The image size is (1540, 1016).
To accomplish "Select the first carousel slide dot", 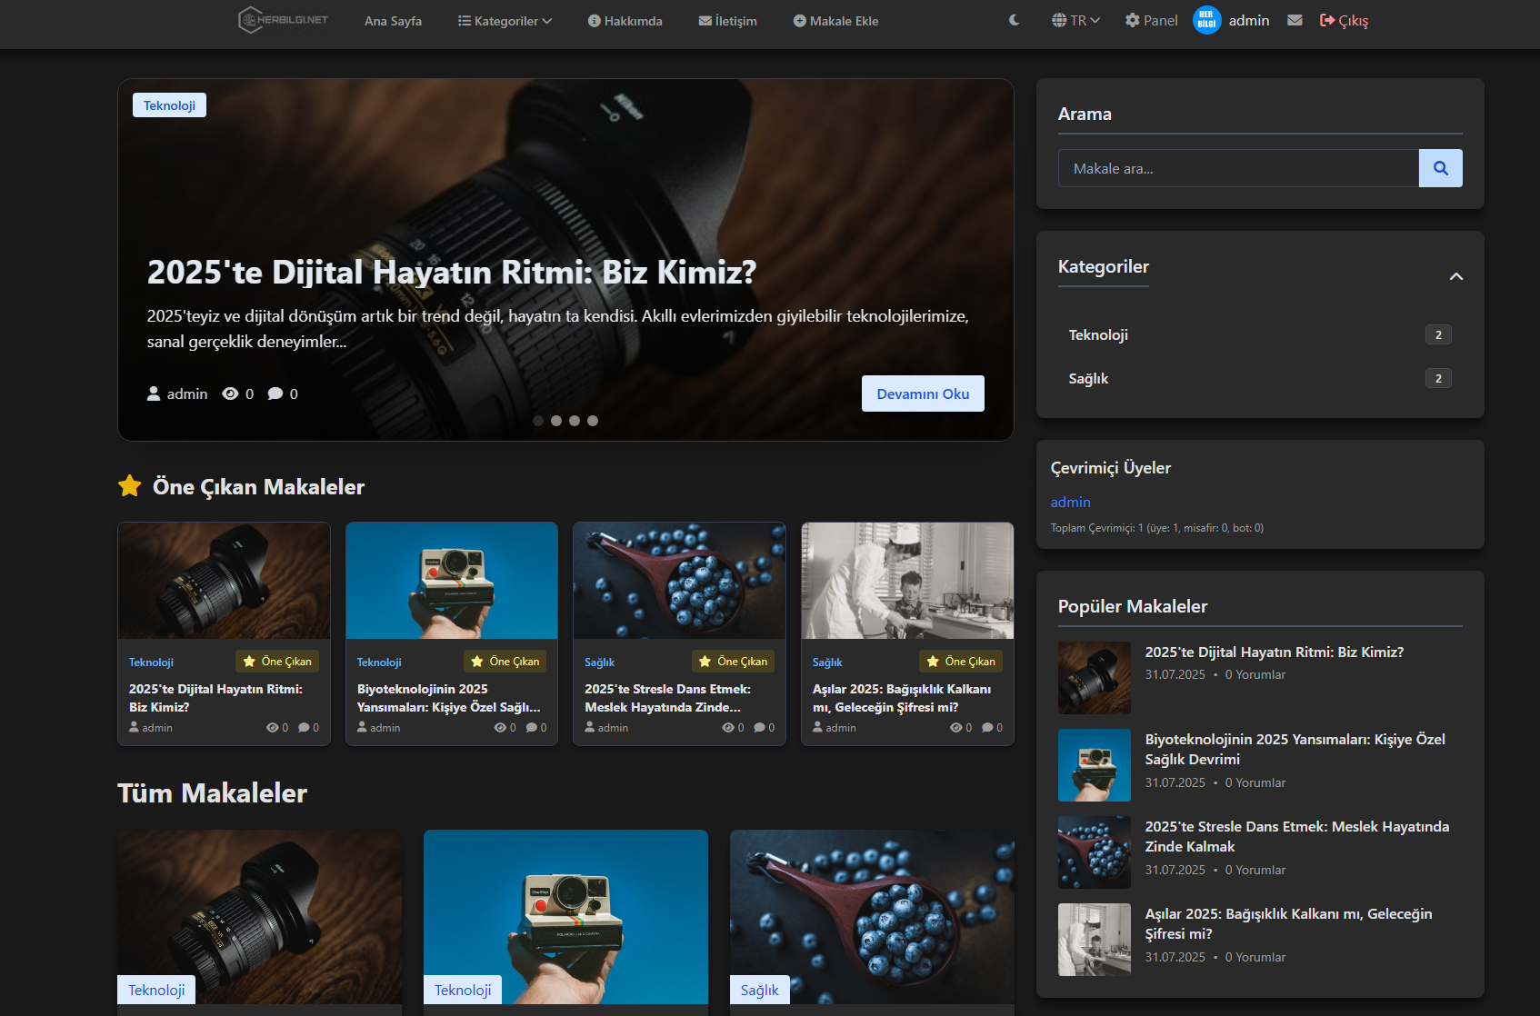I will 538,421.
